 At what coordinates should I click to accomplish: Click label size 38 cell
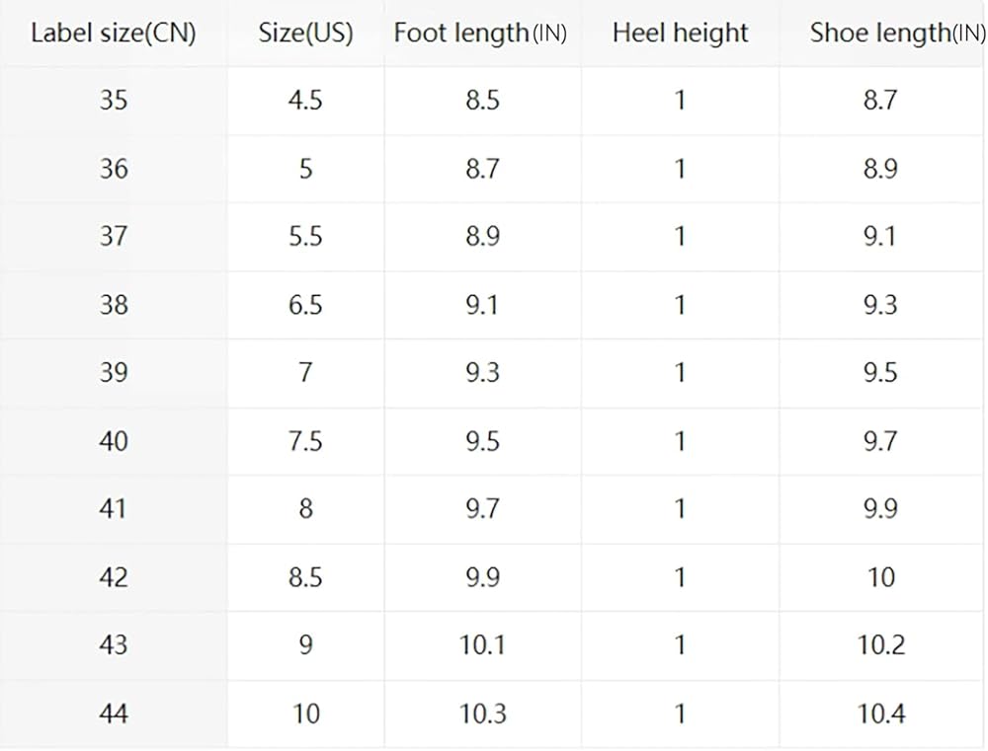(x=114, y=304)
